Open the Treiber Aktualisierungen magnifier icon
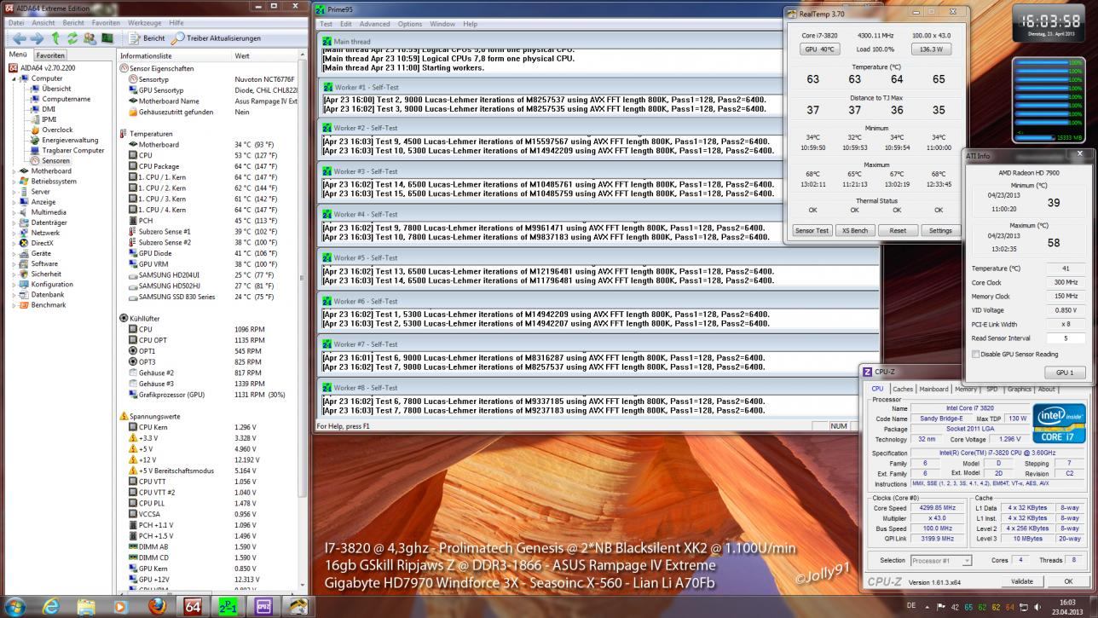The image size is (1098, 618). (177, 38)
